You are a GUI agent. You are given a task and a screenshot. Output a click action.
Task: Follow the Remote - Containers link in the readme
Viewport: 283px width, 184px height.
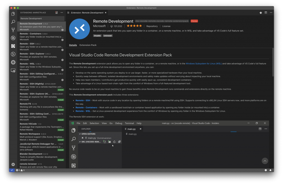click(86, 108)
